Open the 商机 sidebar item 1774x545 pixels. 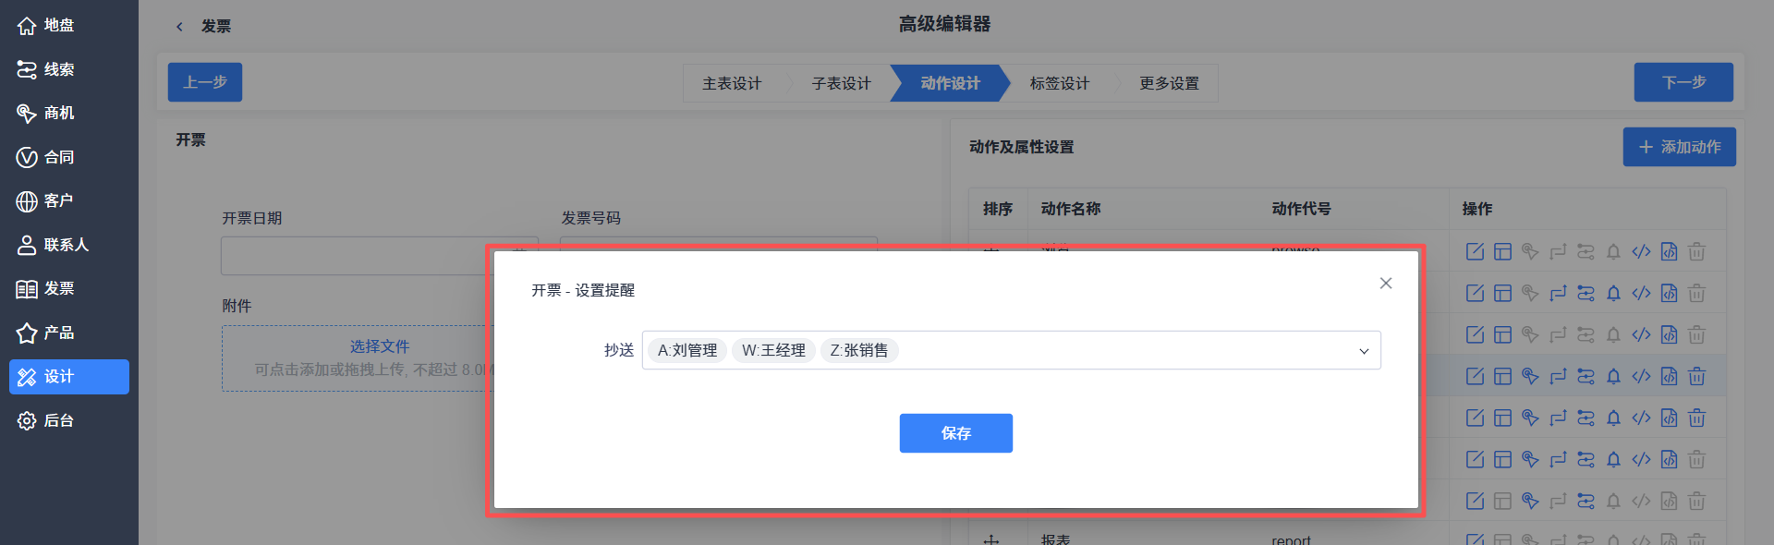[x=27, y=113]
